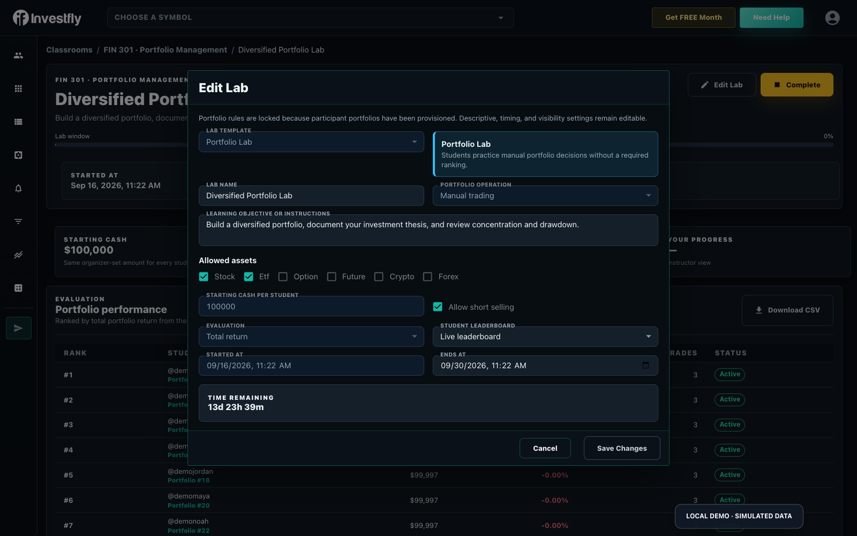Open the Evaluation Total return dropdown
Image resolution: width=857 pixels, height=536 pixels.
coord(311,337)
